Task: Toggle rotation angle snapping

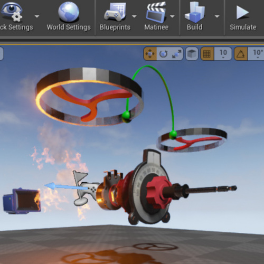Action: pos(241,54)
